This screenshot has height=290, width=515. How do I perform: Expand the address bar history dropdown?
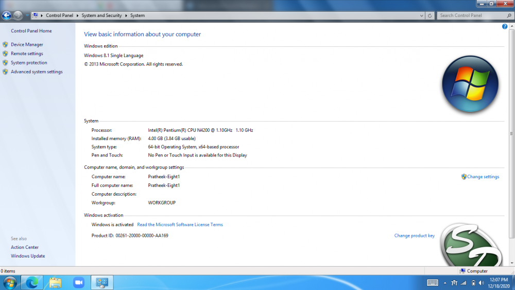[x=421, y=15]
